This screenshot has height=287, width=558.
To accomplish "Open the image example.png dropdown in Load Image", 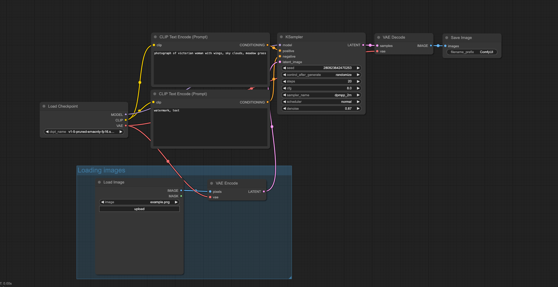I will tap(139, 202).
